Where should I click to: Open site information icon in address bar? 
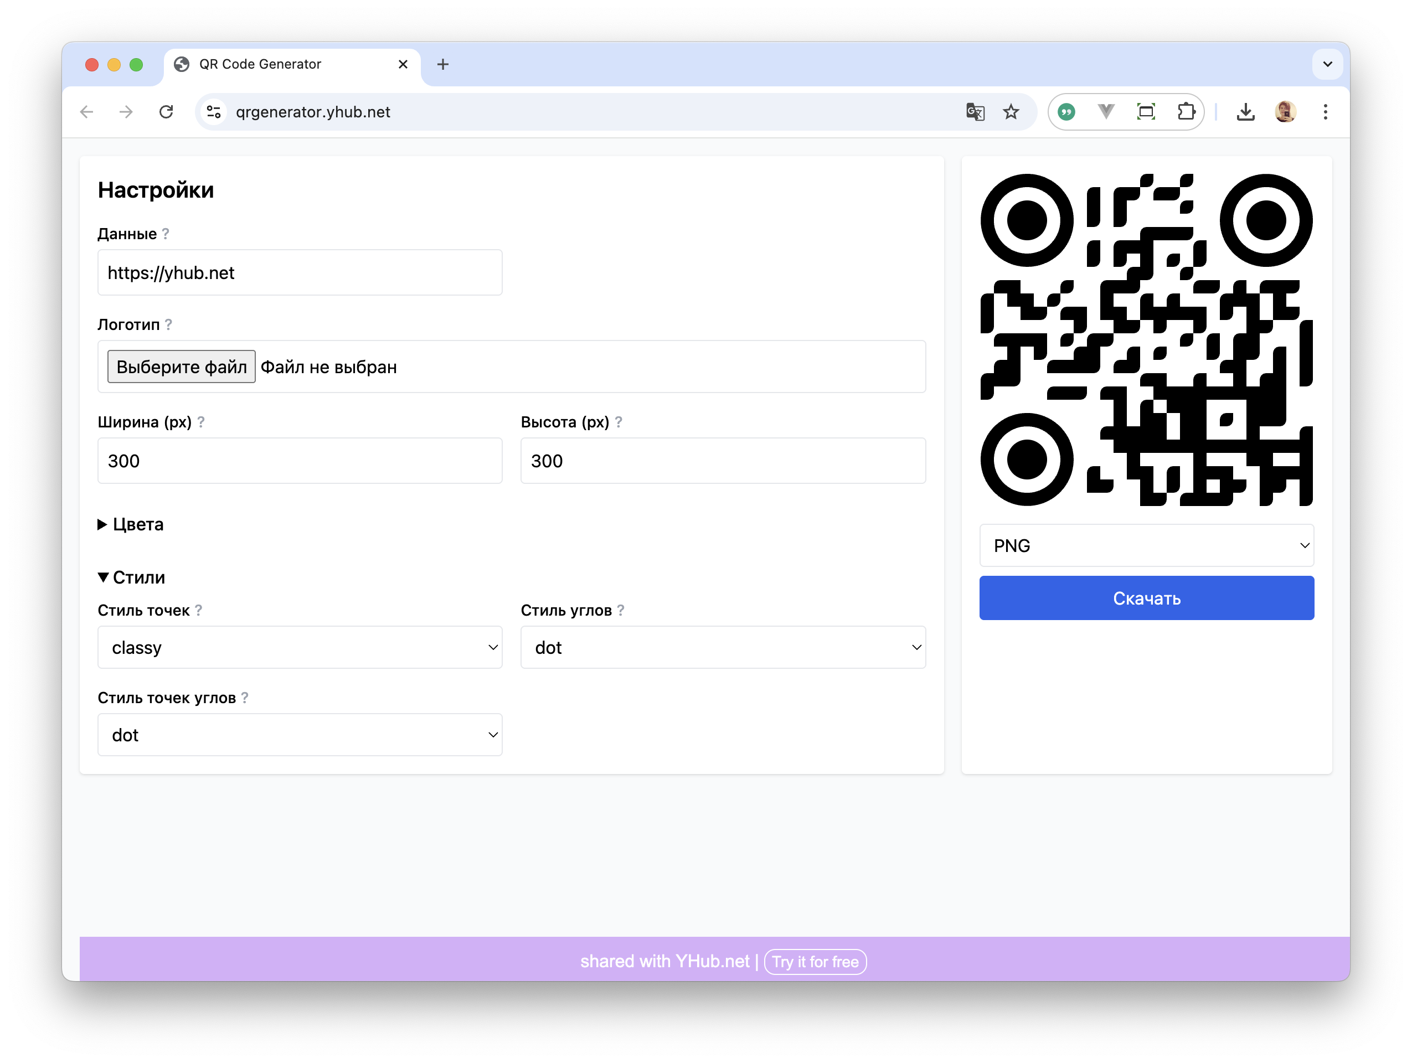pyautogui.click(x=214, y=112)
